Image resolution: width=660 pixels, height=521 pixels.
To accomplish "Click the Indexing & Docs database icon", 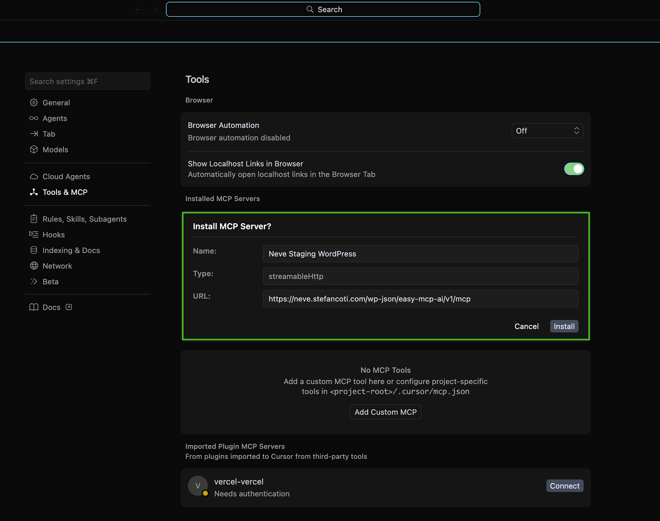I will pos(34,250).
